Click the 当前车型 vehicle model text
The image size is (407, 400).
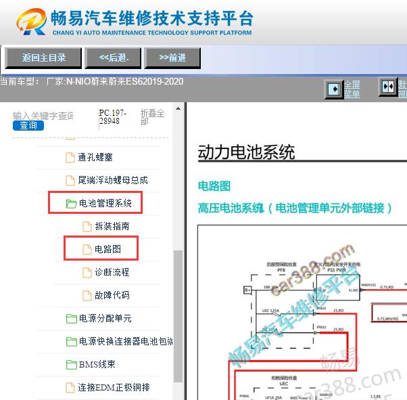coord(92,82)
